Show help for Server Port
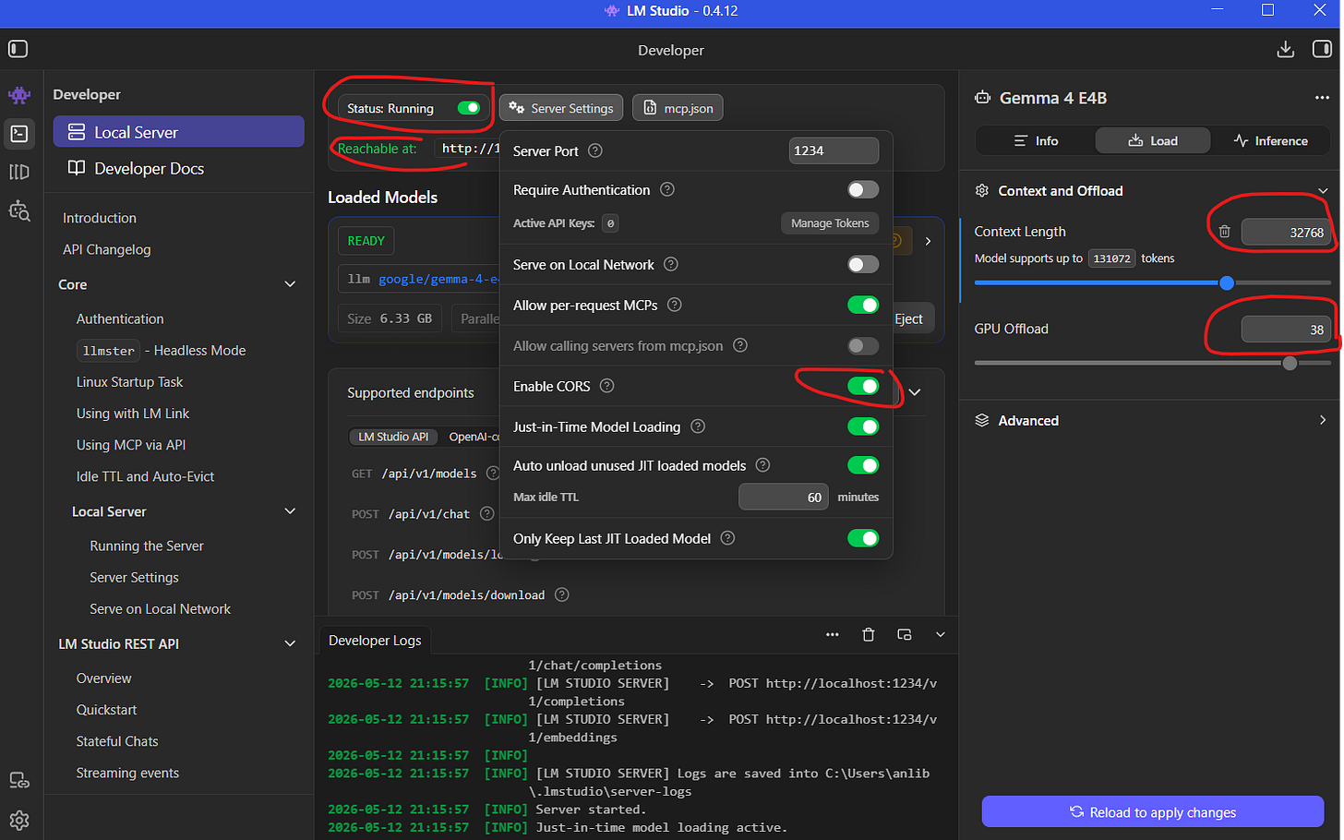This screenshot has width=1344, height=840. pyautogui.click(x=595, y=150)
